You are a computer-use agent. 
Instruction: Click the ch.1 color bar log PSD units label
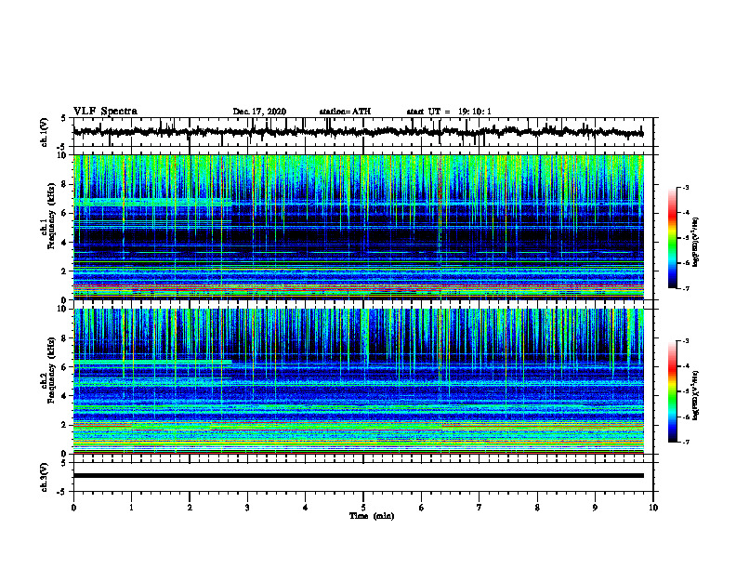pos(696,242)
